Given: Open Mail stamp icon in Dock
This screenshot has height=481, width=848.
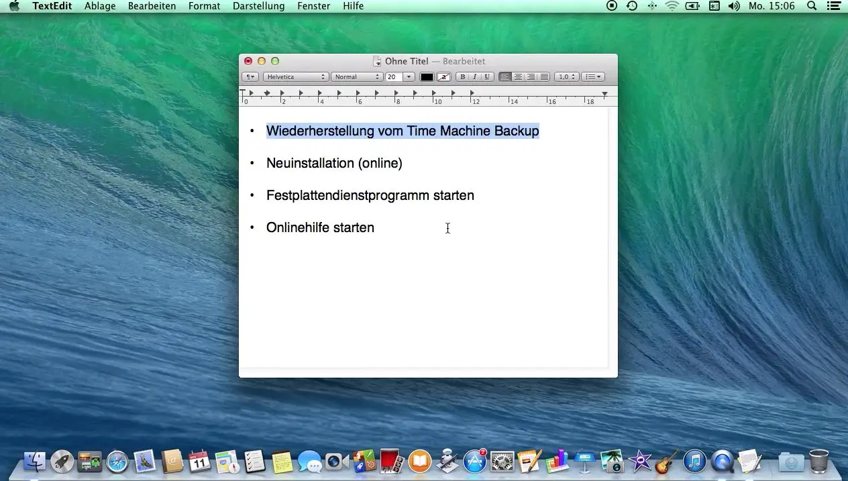Looking at the screenshot, I should coord(145,461).
